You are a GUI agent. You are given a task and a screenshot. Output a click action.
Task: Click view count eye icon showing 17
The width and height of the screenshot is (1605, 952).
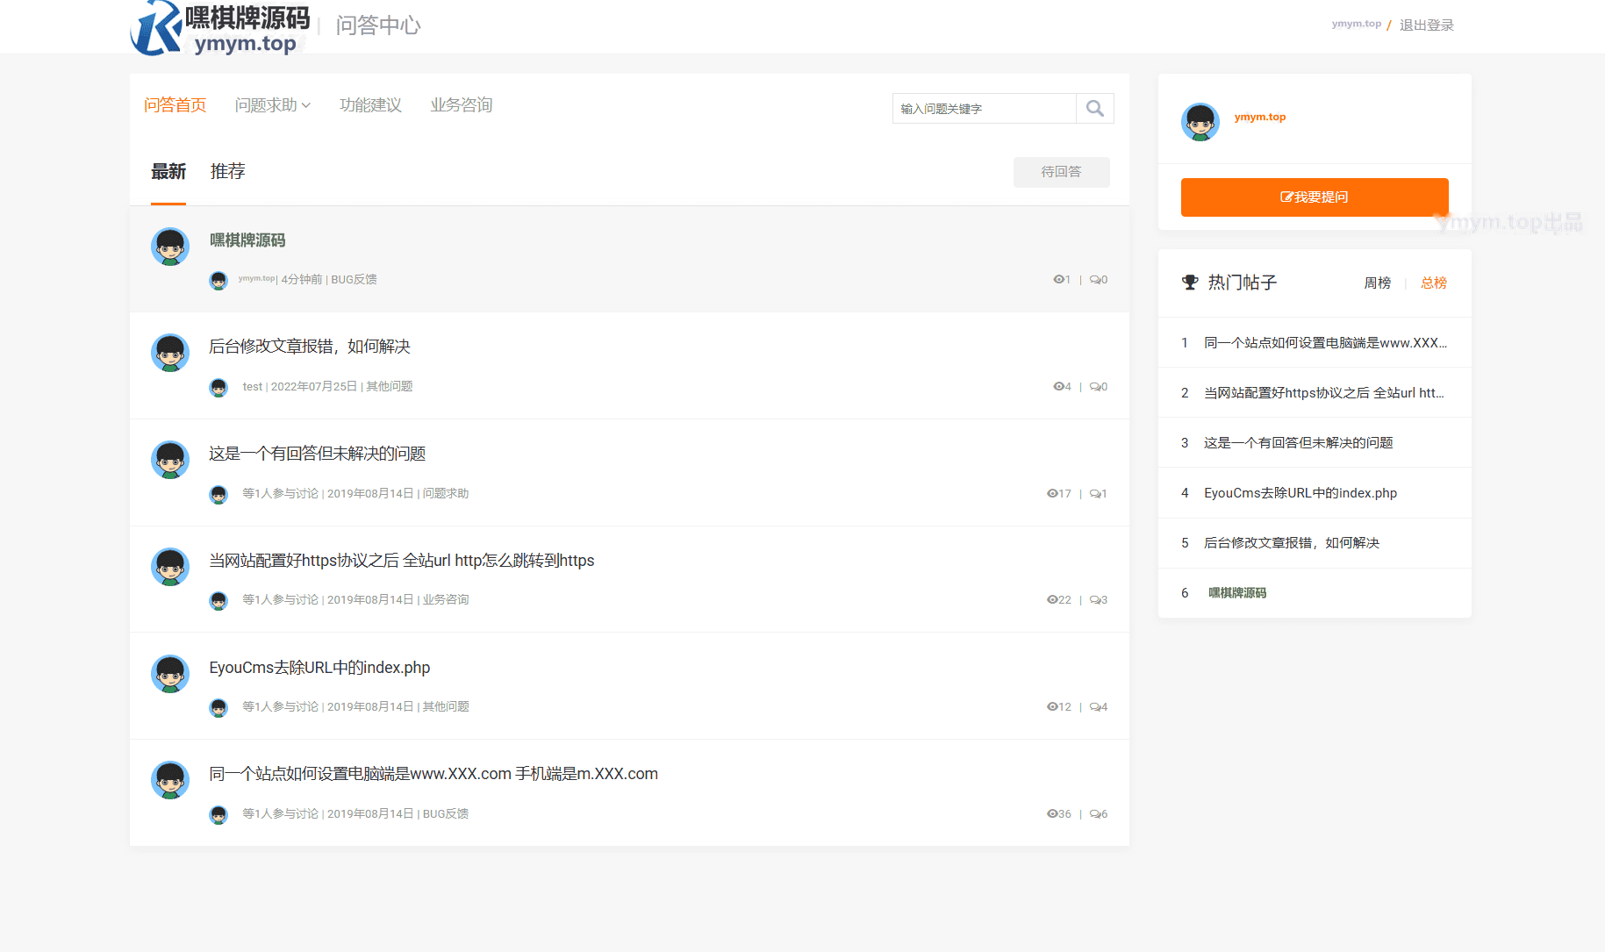(1052, 494)
